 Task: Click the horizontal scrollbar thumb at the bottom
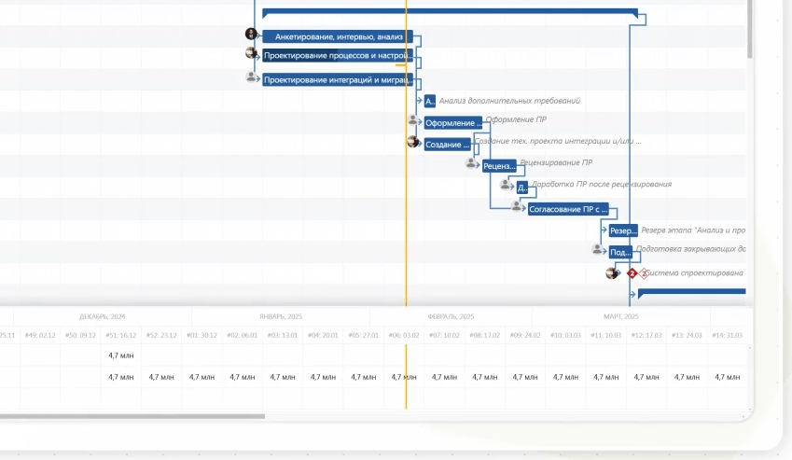[x=132, y=416]
